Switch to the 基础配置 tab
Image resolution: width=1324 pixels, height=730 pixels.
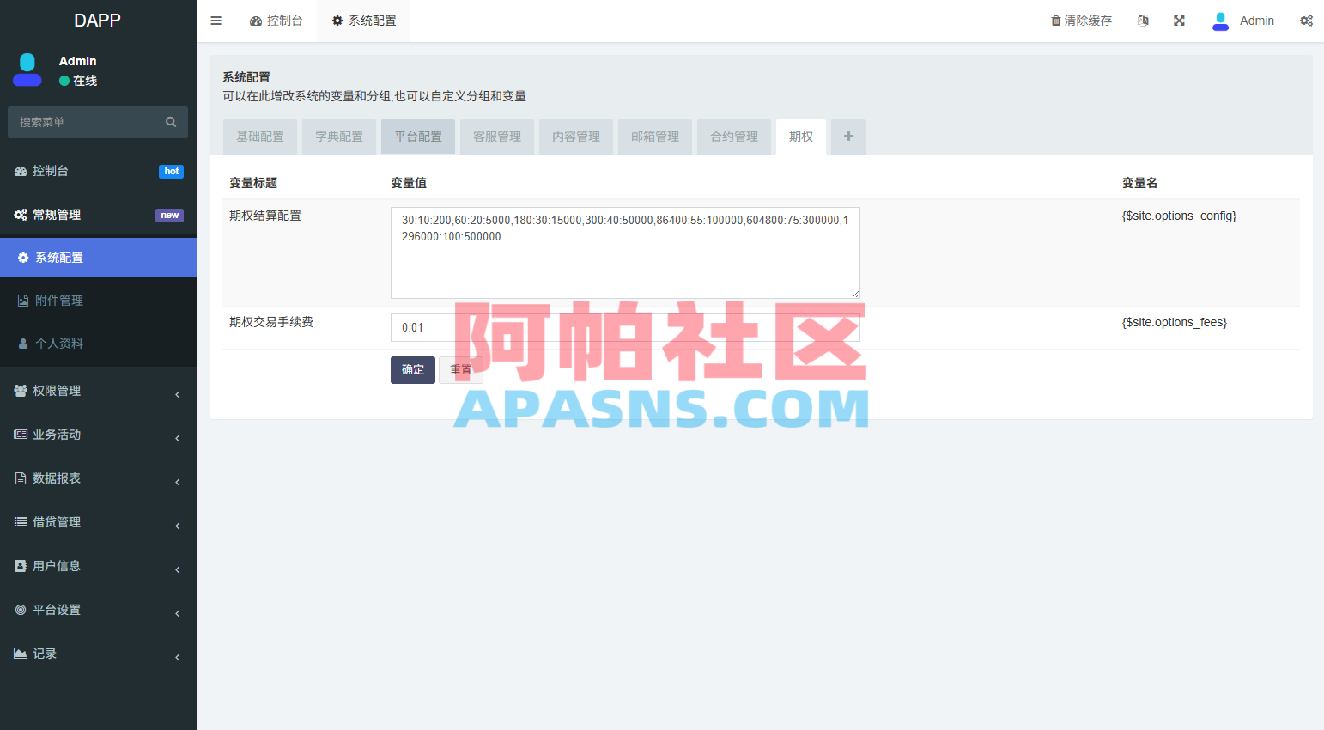(260, 137)
